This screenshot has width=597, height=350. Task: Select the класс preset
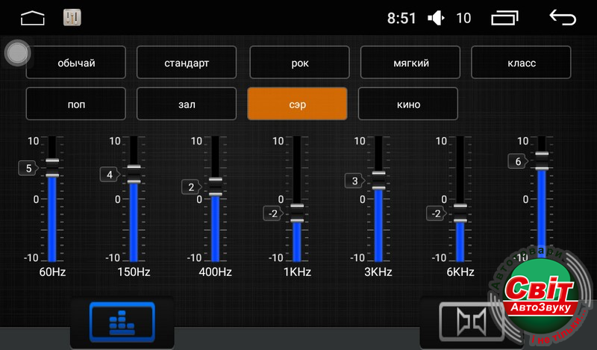pyautogui.click(x=521, y=63)
